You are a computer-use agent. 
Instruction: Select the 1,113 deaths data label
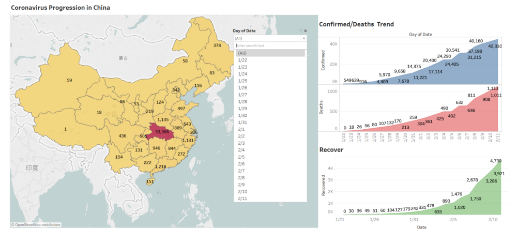492,88
